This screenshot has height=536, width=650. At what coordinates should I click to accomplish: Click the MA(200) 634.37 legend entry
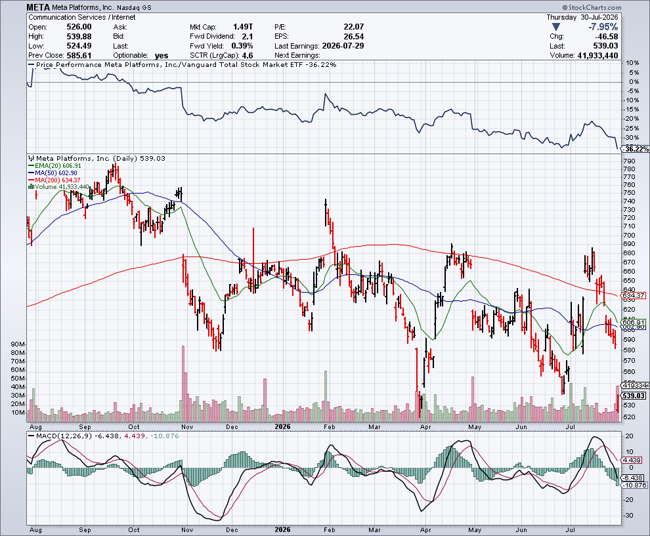54,180
